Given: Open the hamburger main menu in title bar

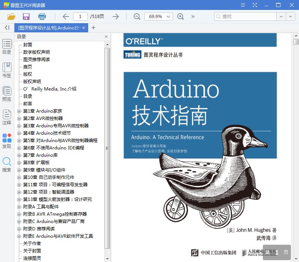Looking at the screenshot, I should tap(243, 5).
